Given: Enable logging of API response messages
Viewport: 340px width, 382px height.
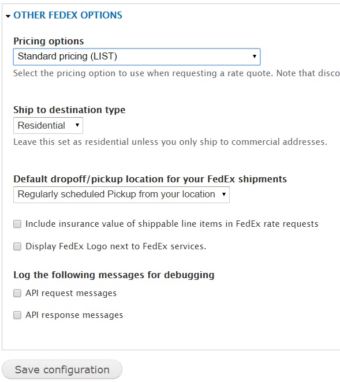Looking at the screenshot, I should [17, 315].
